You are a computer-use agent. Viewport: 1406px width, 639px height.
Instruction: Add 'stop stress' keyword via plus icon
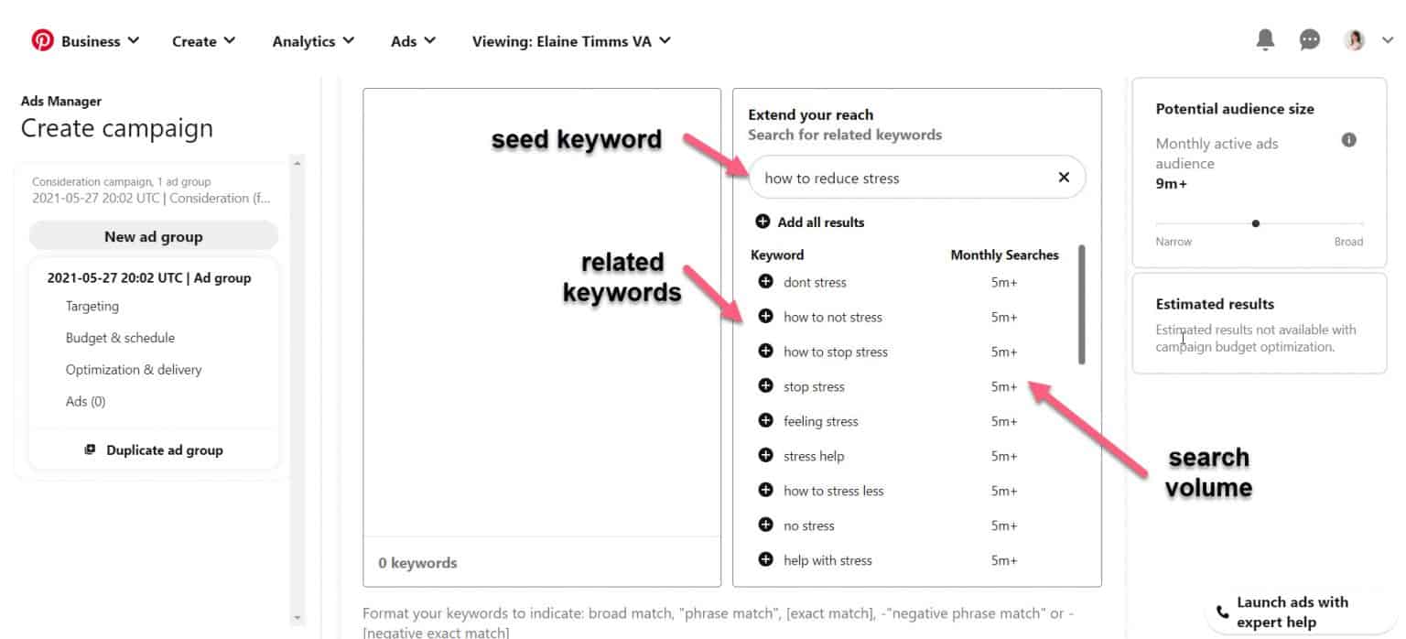(x=765, y=386)
